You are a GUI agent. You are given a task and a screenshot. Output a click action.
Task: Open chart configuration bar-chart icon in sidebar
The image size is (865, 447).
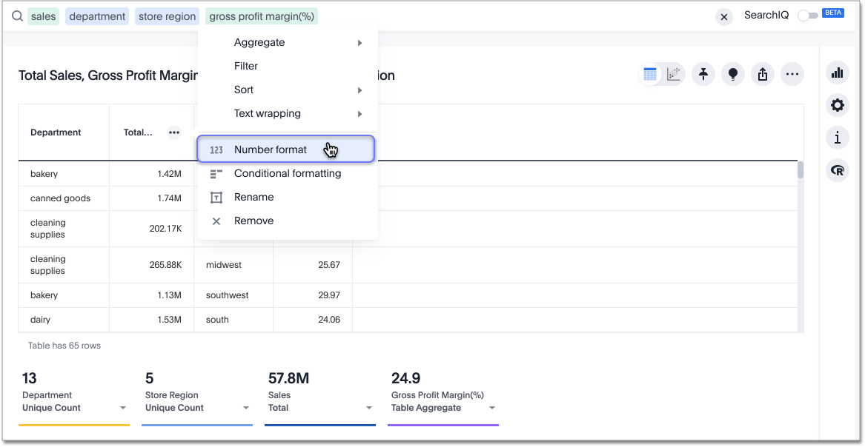click(838, 73)
